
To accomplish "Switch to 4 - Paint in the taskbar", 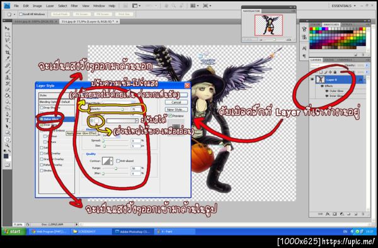I will 175,232.
